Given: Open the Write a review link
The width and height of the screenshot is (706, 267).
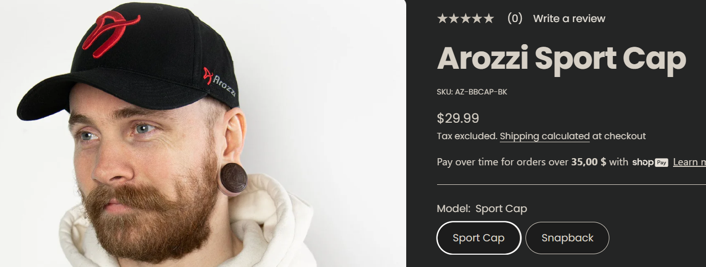Looking at the screenshot, I should click(569, 18).
